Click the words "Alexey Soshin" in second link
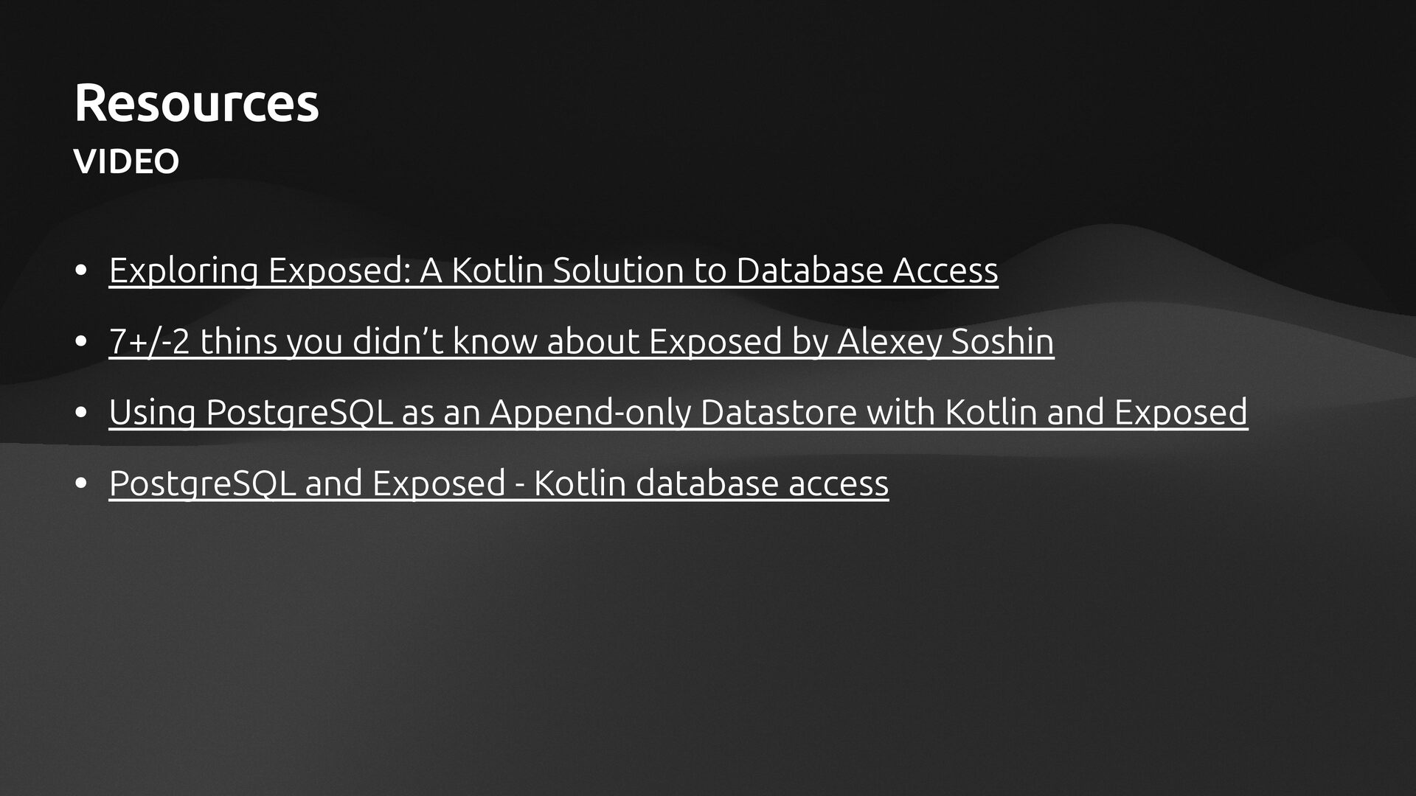This screenshot has width=1416, height=796. tap(945, 341)
